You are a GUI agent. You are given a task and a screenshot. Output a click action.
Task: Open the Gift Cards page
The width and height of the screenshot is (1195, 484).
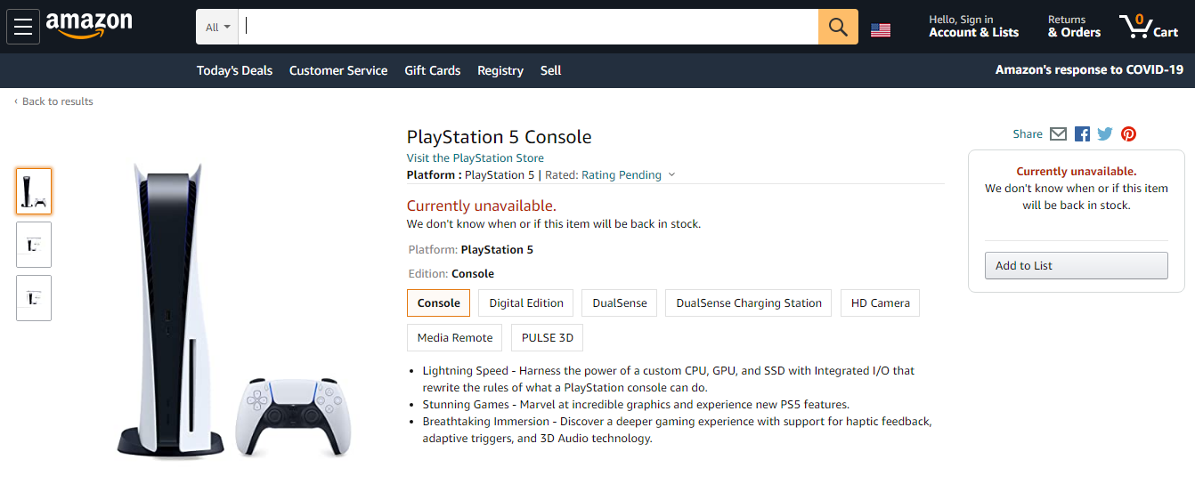click(433, 70)
